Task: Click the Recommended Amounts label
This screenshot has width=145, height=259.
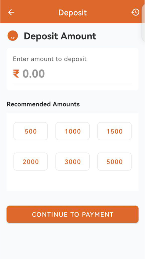Action: [x=43, y=104]
